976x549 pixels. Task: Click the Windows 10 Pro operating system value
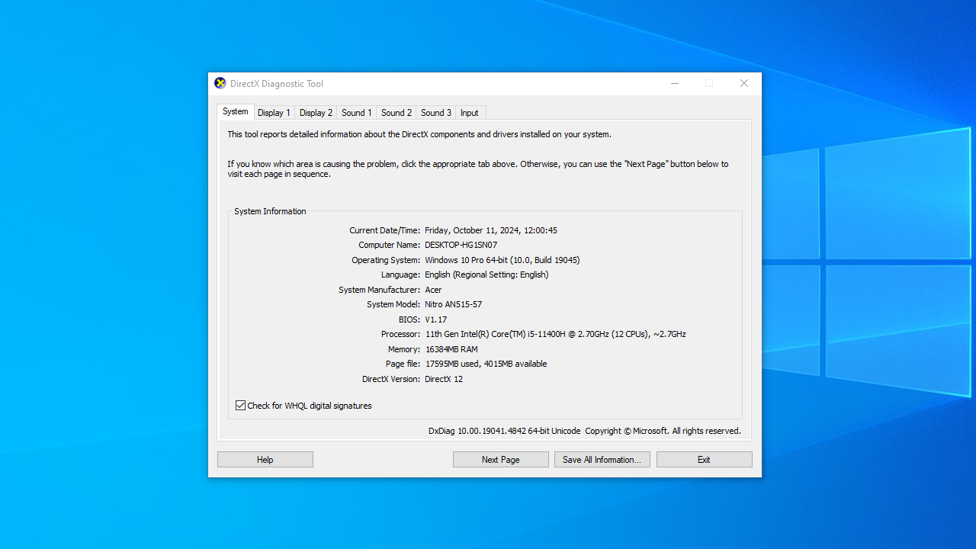tap(502, 260)
